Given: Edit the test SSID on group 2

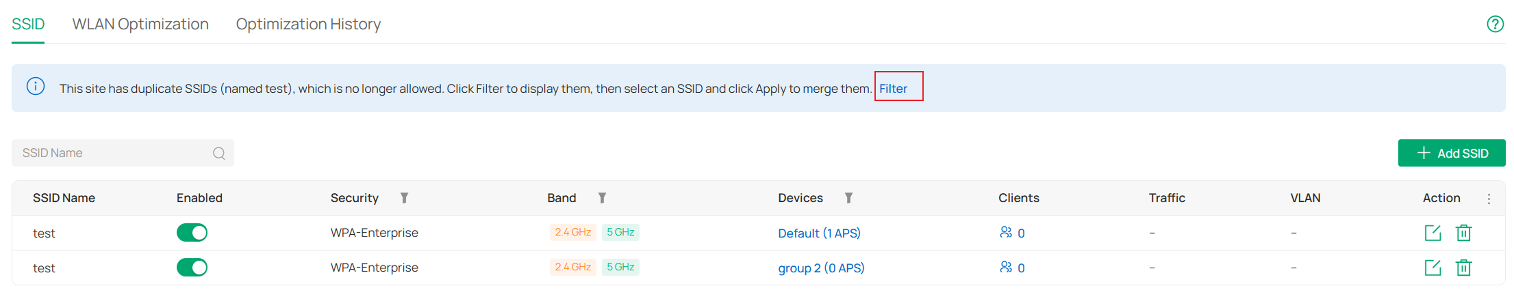Looking at the screenshot, I should [1433, 268].
